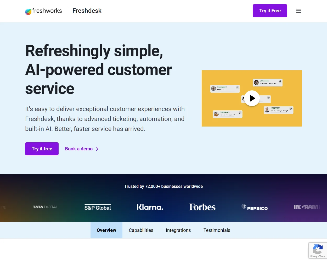Viewport: 327px width, 262px height.
Task: Click the S&P Global logo
Action: pos(97,207)
